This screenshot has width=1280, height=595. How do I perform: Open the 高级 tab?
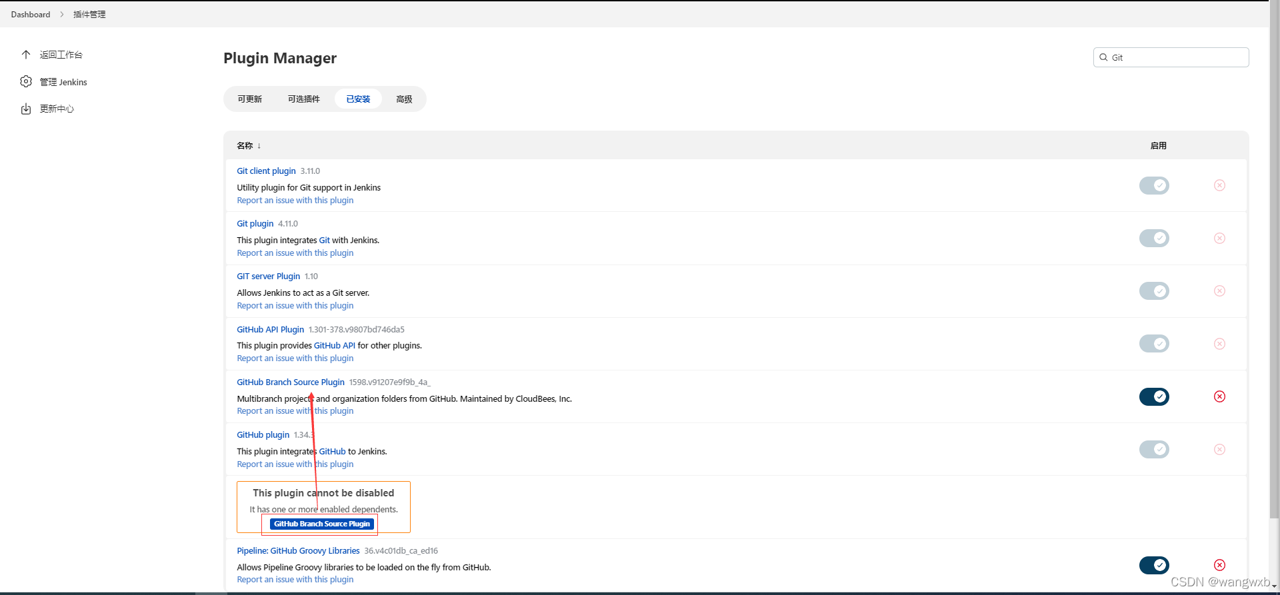coord(404,99)
